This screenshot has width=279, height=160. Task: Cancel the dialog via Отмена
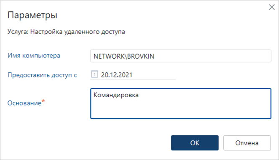click(247, 143)
